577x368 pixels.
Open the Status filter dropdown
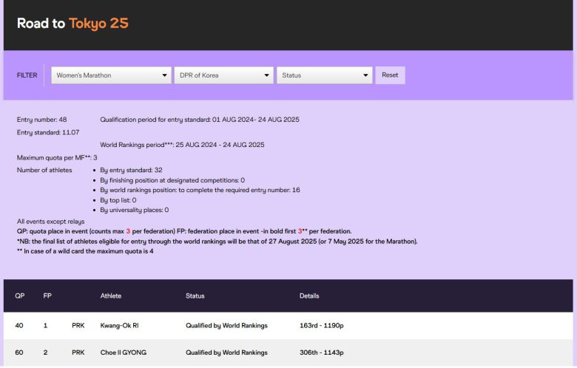324,75
